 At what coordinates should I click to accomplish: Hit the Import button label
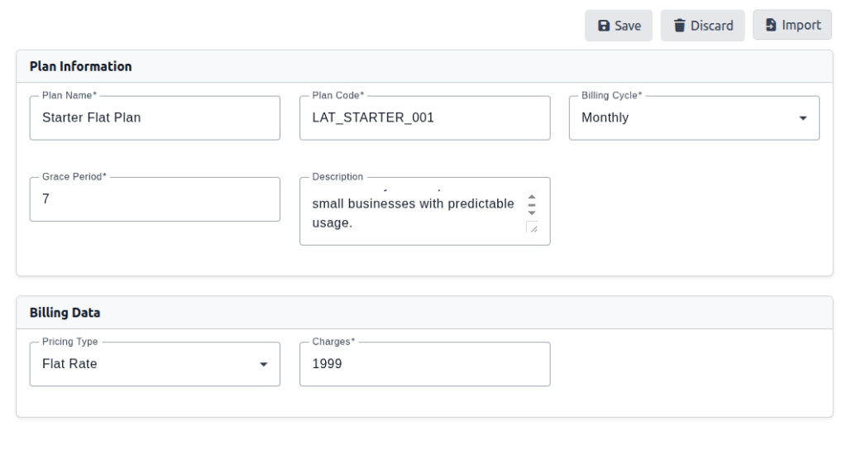click(x=801, y=25)
